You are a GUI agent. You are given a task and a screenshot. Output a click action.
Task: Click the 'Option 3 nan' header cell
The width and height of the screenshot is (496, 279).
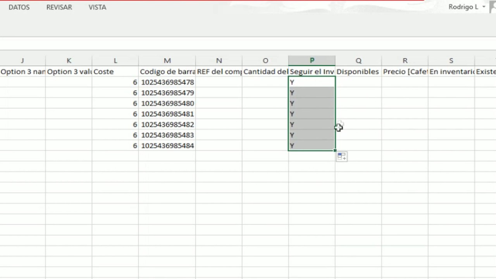tap(22, 72)
